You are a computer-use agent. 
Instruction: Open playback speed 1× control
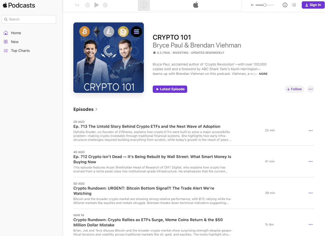point(77,5)
